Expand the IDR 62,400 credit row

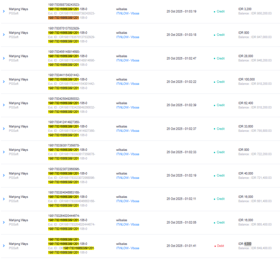4,105
